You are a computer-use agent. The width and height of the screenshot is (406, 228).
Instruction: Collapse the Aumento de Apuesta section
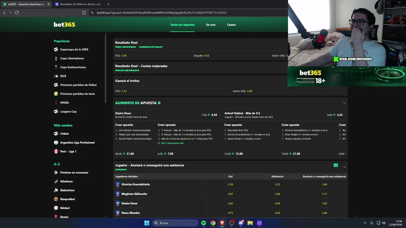click(x=344, y=103)
